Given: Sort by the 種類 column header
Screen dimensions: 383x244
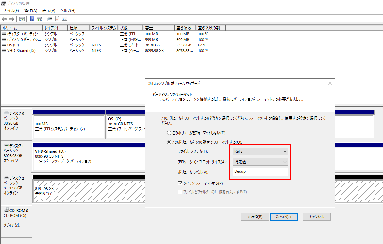Looking at the screenshot, I should point(79,28).
